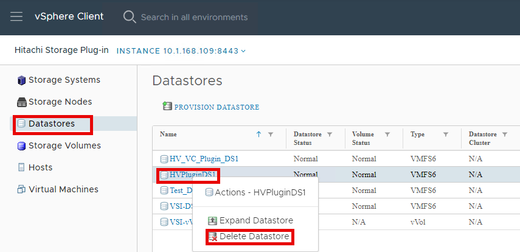Click the Storage Volumes cylinder icon
This screenshot has height=252, width=520.
pos(22,146)
